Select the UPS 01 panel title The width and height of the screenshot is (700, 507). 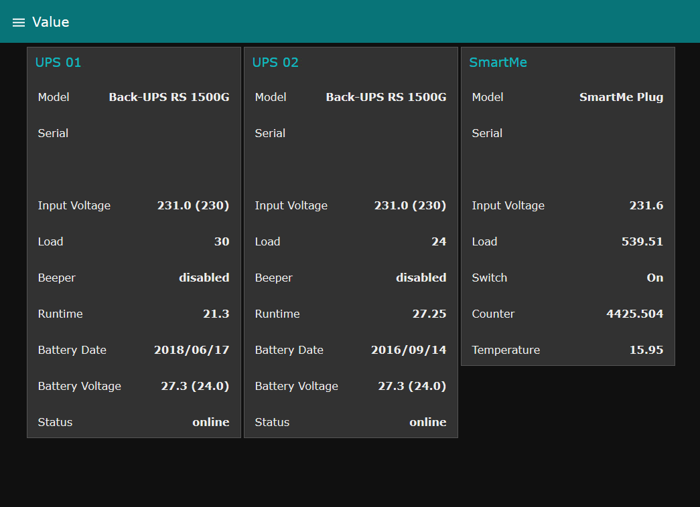[x=58, y=62]
